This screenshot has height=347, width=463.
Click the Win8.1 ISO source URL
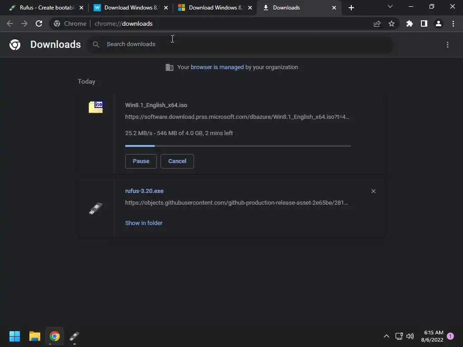pos(237,117)
